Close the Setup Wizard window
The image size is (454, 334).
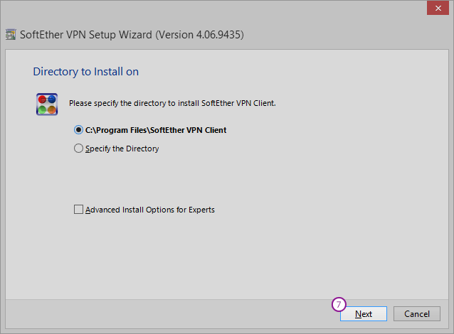click(x=438, y=9)
